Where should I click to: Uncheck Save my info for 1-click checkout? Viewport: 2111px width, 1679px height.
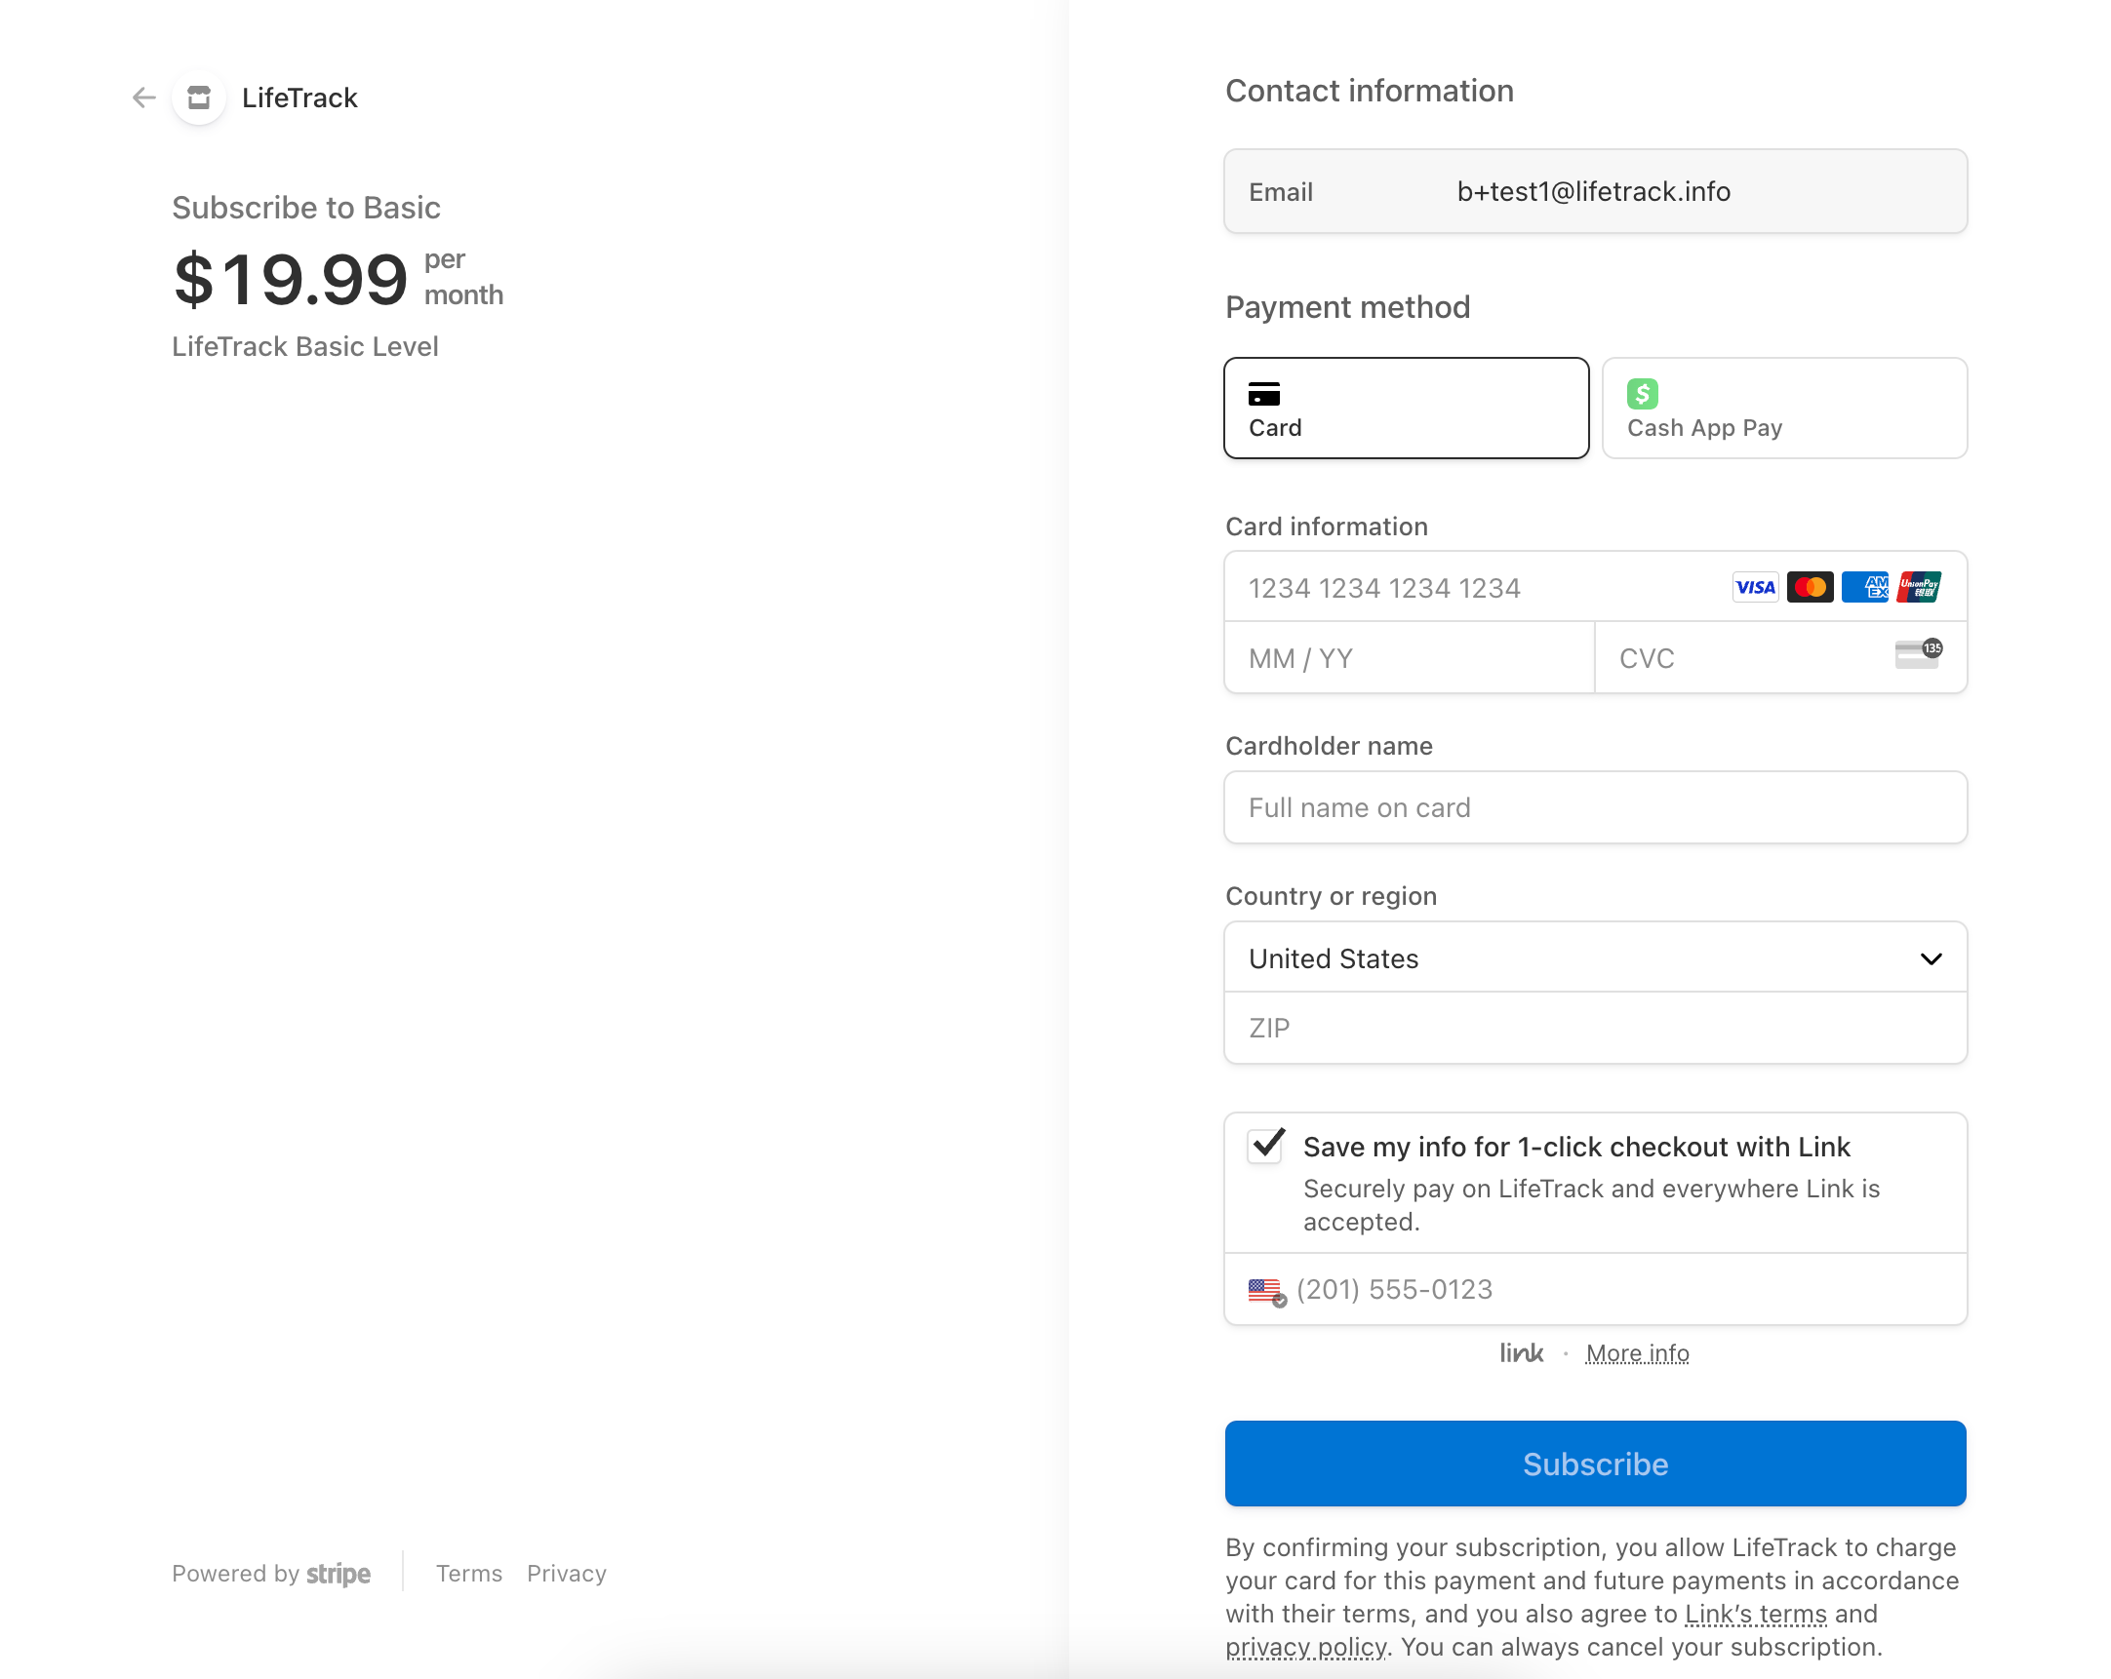(1266, 1145)
